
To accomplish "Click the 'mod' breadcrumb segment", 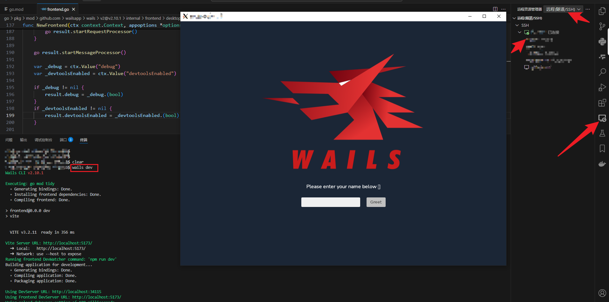I will (30, 18).
